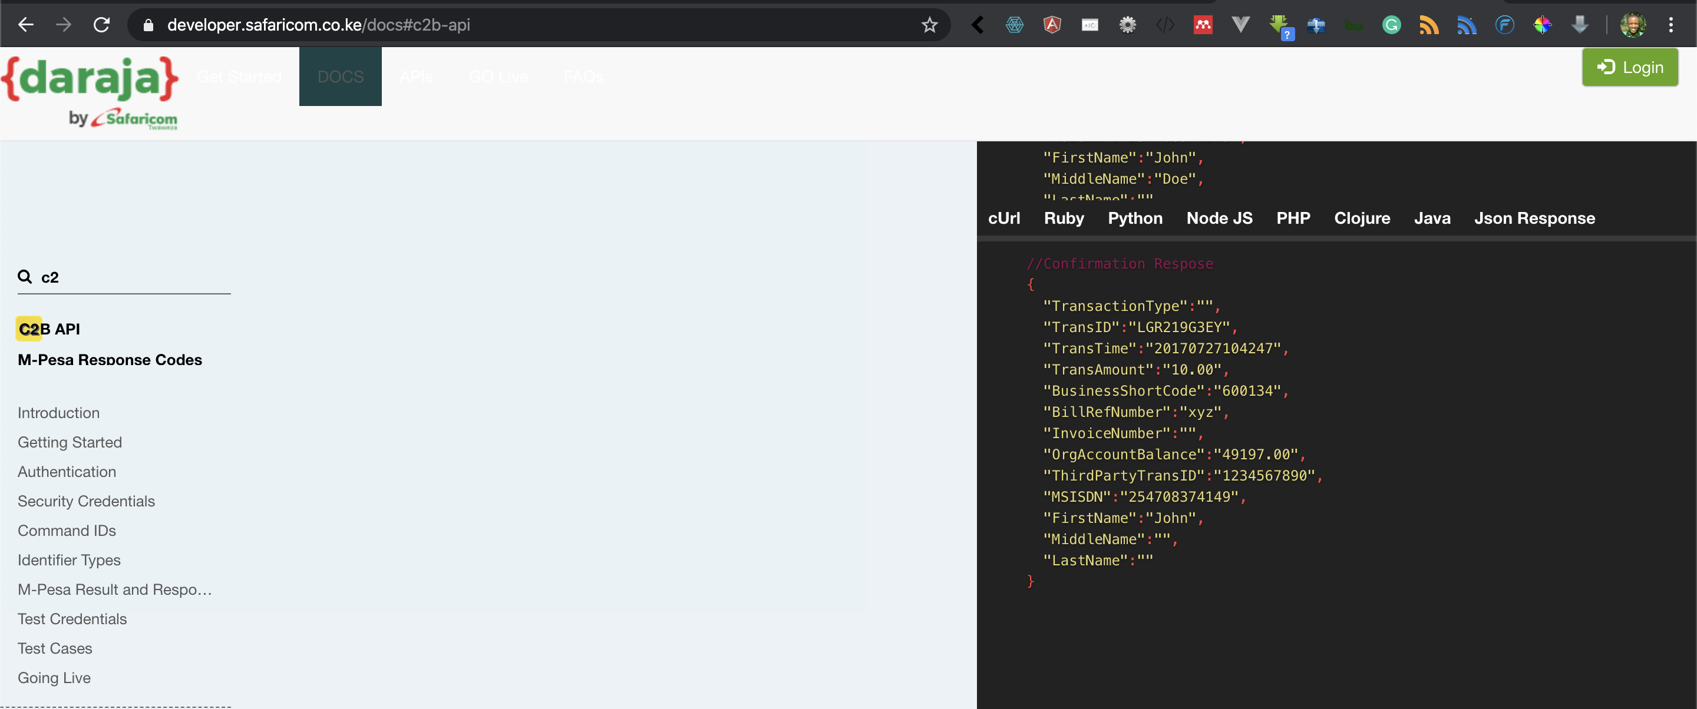Screen dimensions: 1697x709
Task: Click the "BusinessShortCode":"600134" code line
Action: (x=1166, y=390)
